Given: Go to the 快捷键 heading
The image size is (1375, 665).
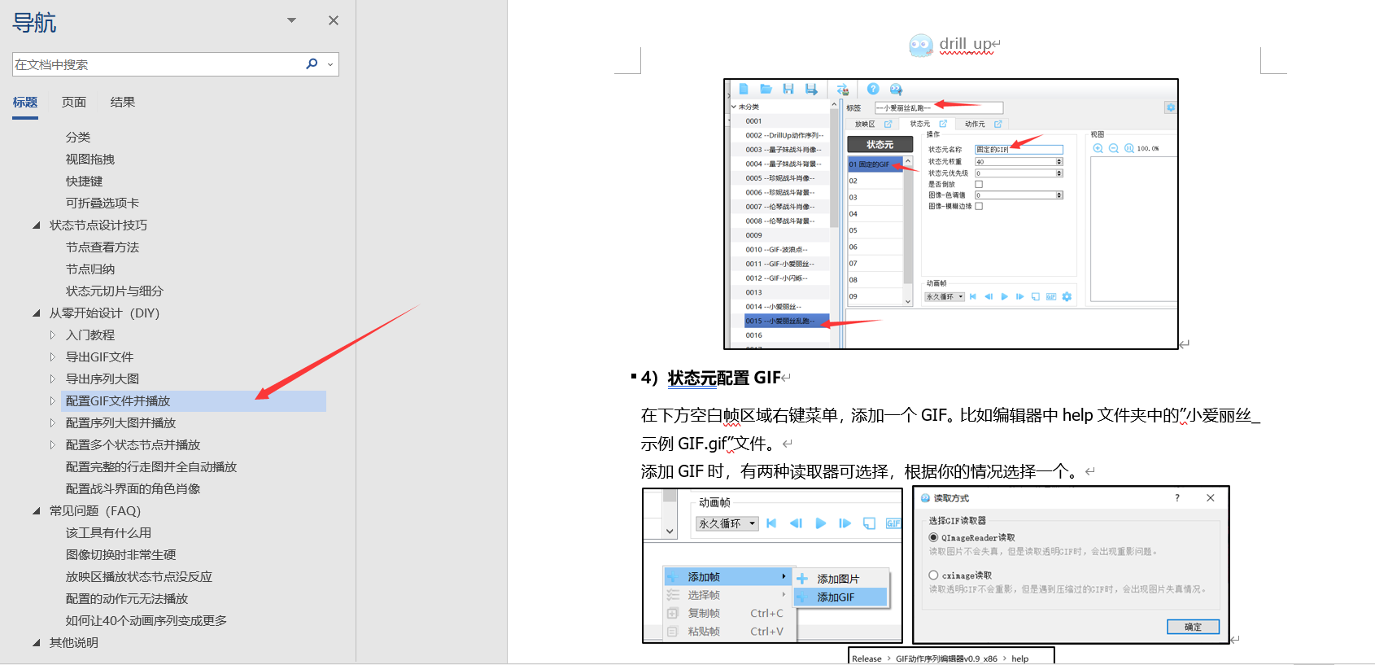Looking at the screenshot, I should coord(85,182).
